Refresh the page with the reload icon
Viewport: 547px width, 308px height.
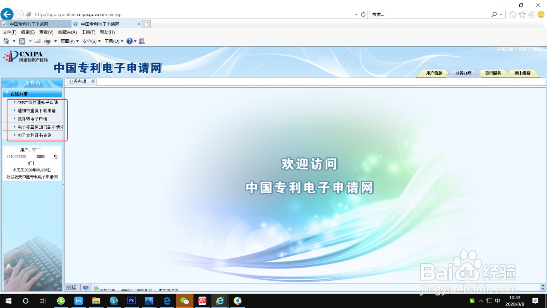click(363, 14)
